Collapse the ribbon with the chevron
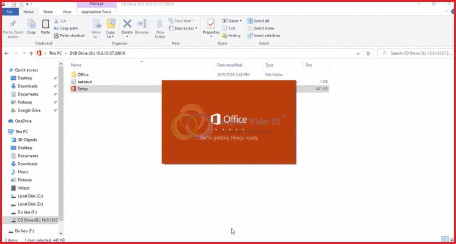 [x=446, y=12]
